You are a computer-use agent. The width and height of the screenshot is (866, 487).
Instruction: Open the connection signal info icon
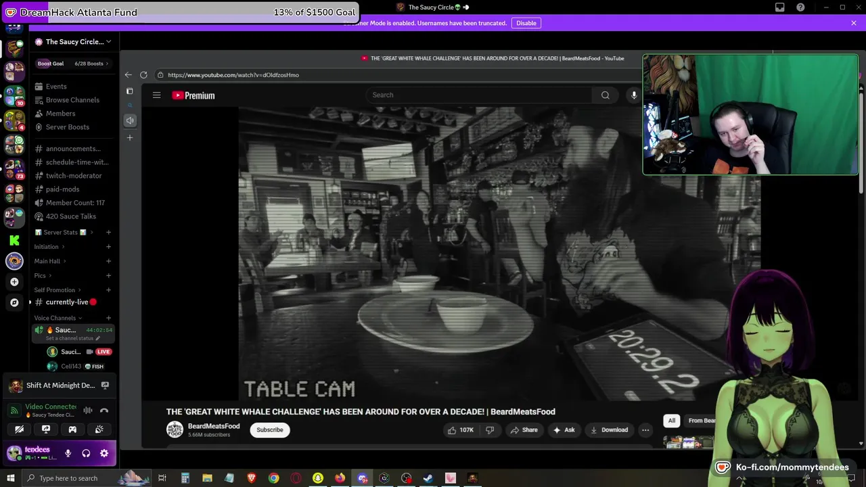coord(14,411)
